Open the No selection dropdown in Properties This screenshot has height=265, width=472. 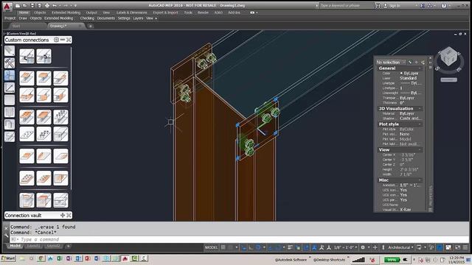tap(391, 62)
